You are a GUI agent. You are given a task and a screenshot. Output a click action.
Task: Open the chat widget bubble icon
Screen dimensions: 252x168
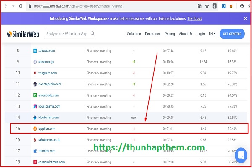[x=241, y=155]
